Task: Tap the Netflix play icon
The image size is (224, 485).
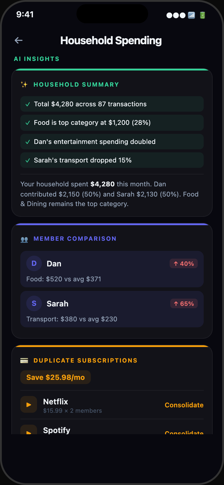Action: click(x=29, y=405)
